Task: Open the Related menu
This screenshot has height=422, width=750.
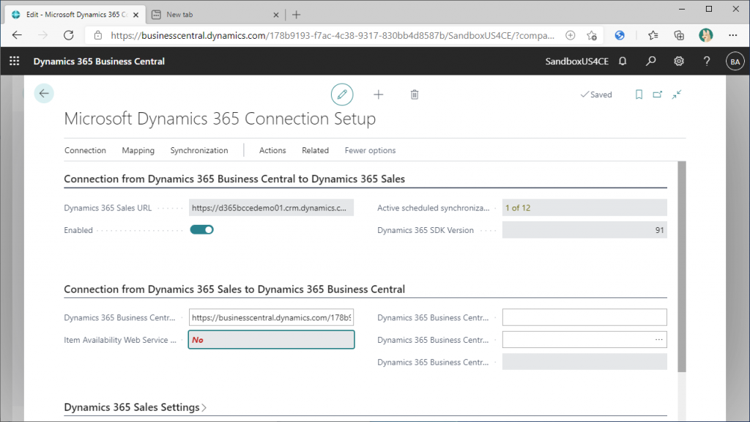Action: point(315,150)
